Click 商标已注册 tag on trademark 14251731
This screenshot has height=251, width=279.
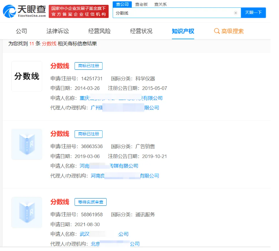[x=89, y=66]
